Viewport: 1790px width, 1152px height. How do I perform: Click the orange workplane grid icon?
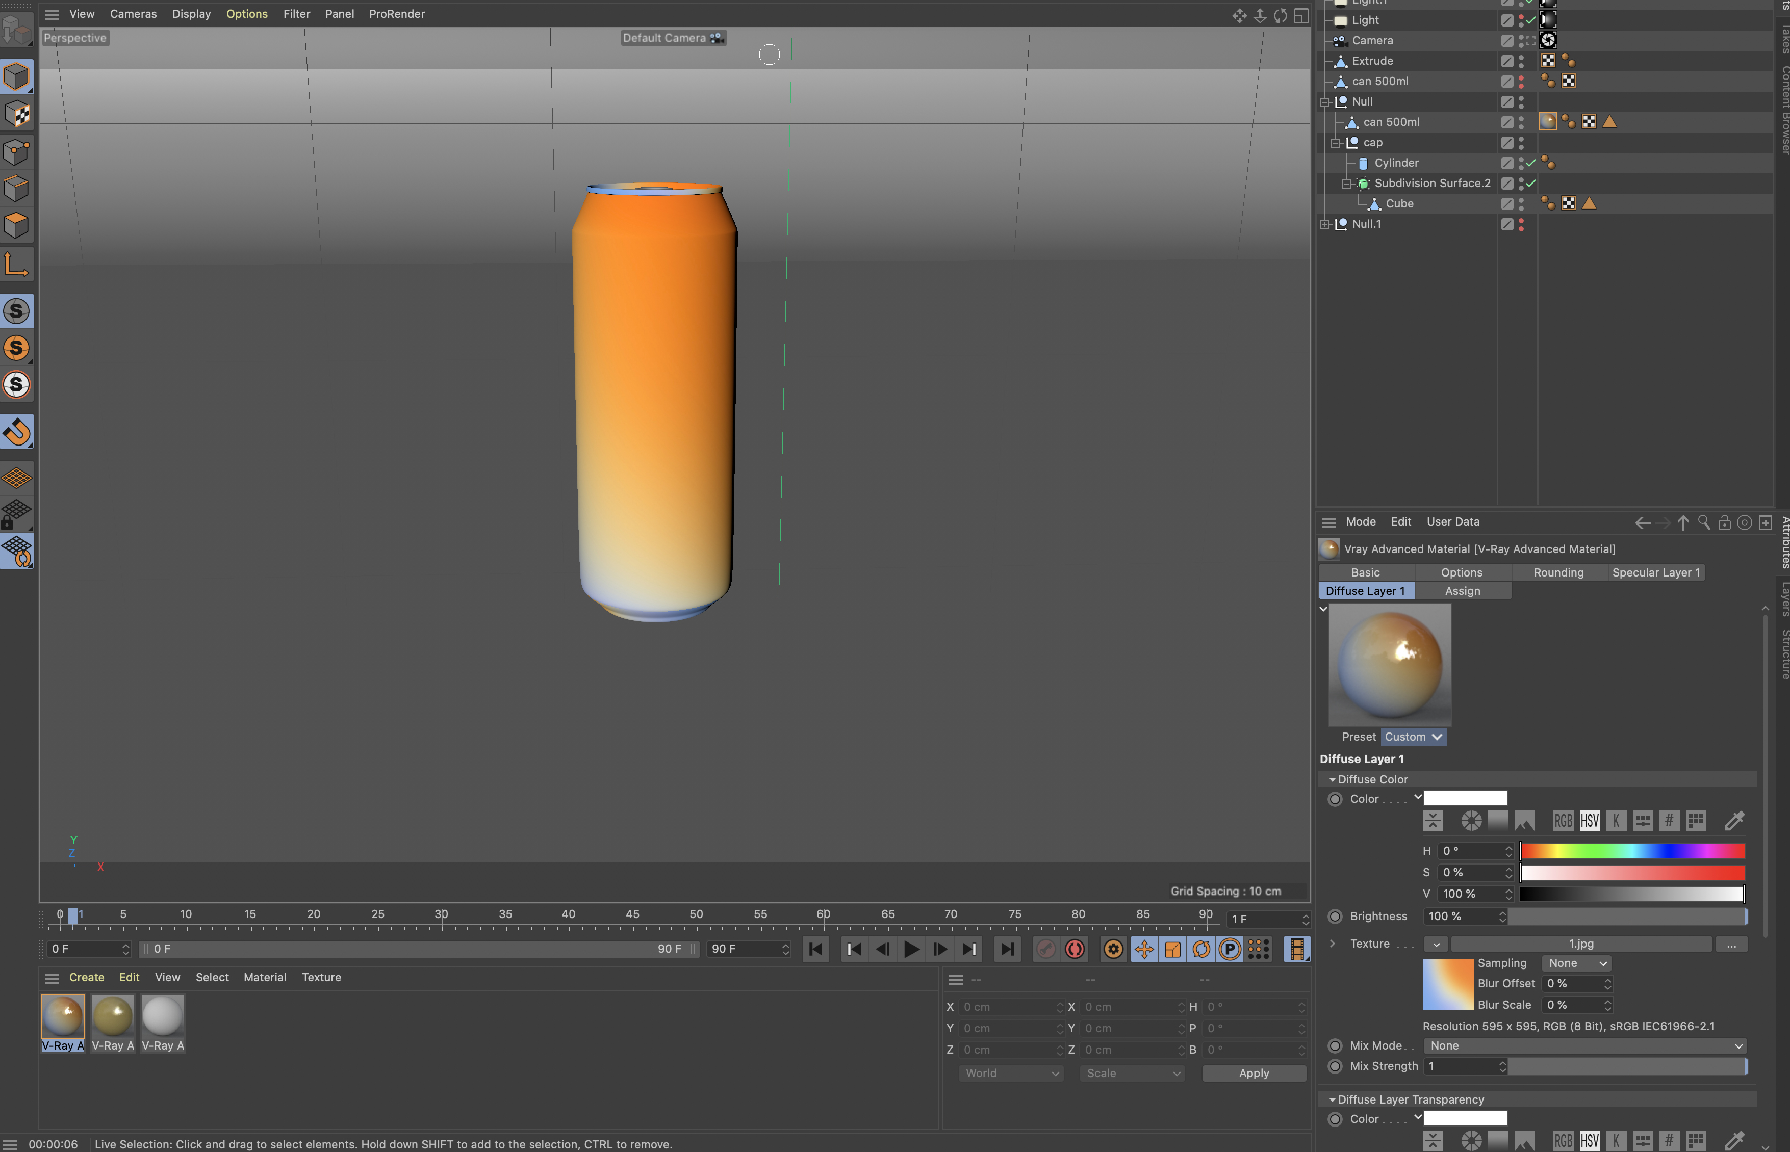16,477
